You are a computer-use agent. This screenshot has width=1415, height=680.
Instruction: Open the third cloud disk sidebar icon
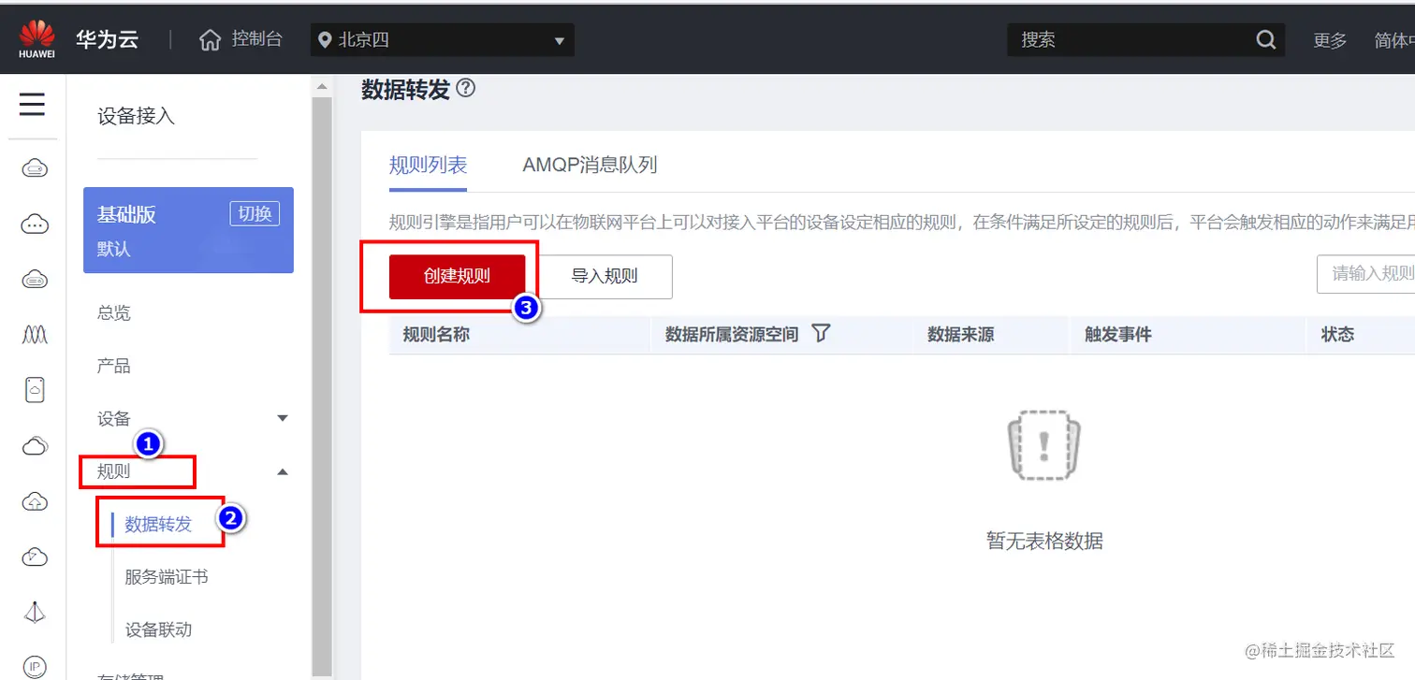35,280
